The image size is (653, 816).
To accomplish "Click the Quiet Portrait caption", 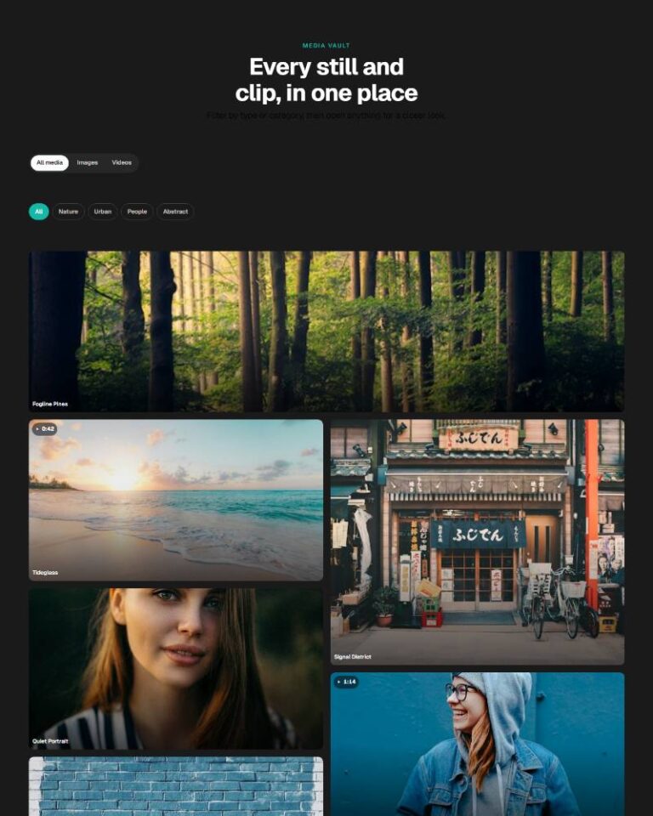I will 50,741.
